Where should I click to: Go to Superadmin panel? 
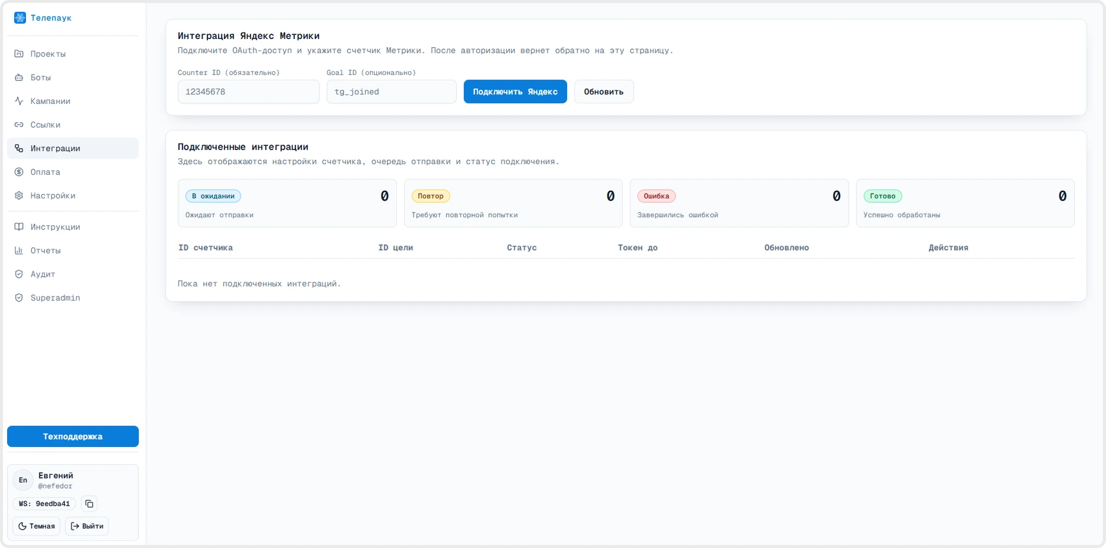click(73, 298)
